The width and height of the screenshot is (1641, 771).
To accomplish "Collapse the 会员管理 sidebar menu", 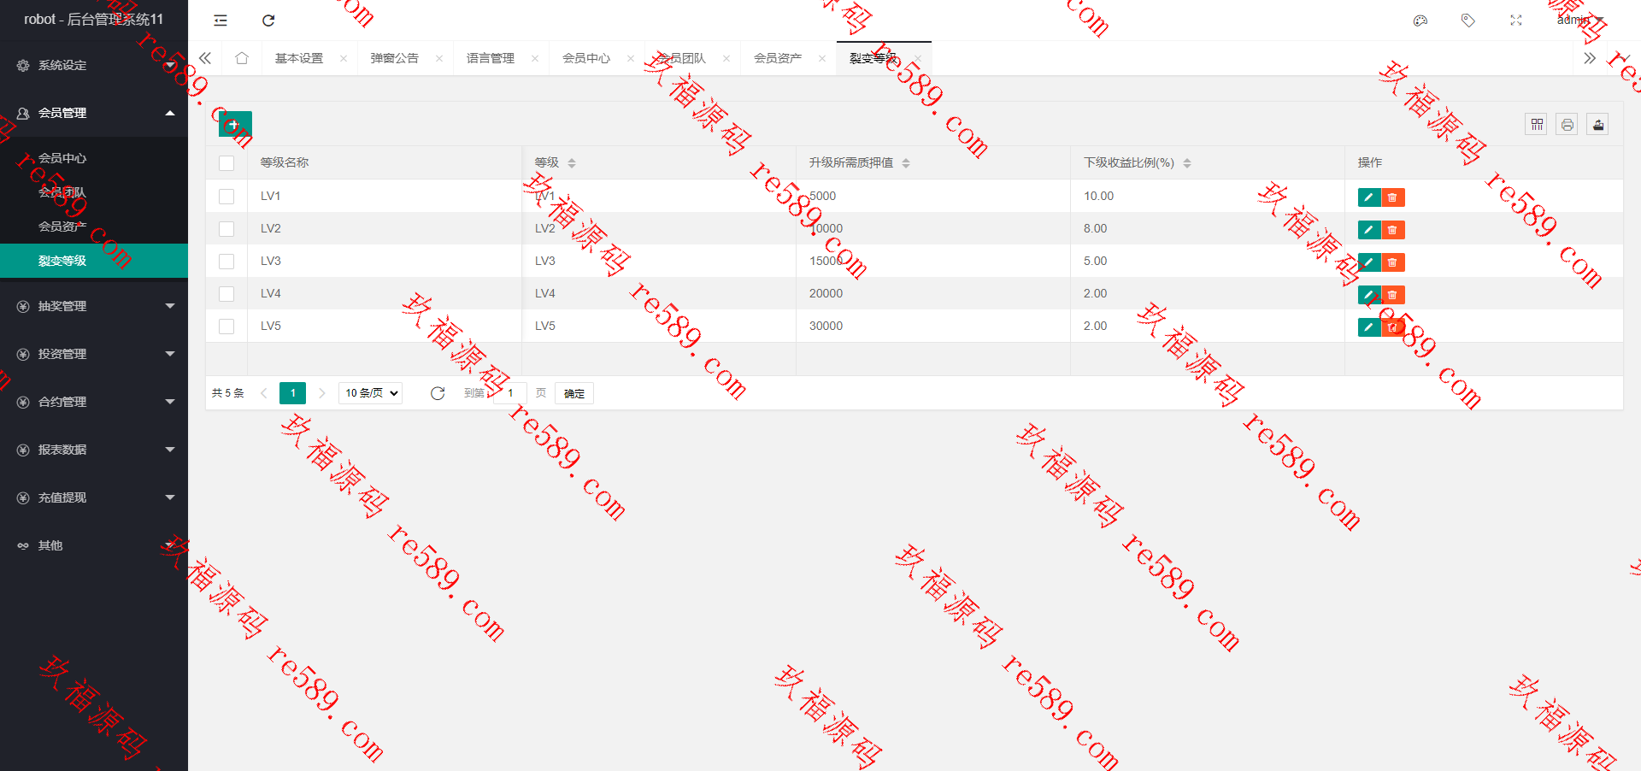I will [x=94, y=113].
